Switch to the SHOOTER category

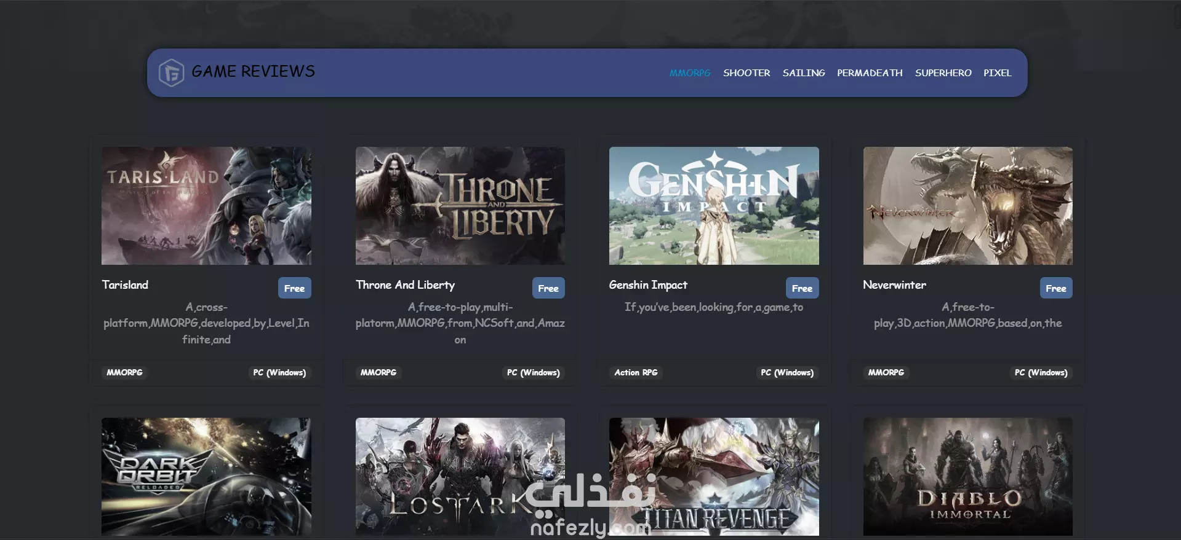747,73
